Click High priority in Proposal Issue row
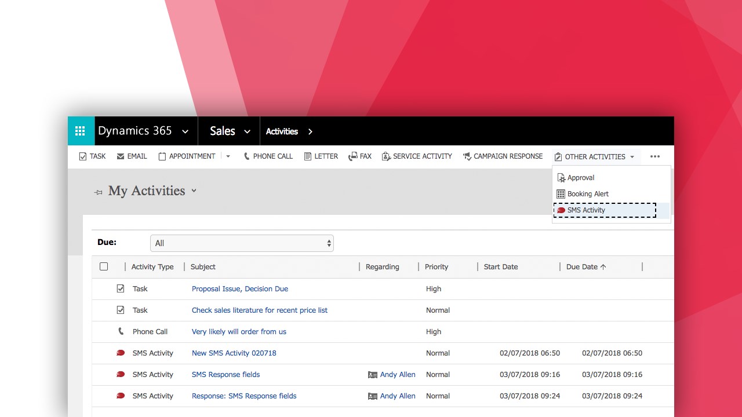The height and width of the screenshot is (417, 742). (434, 288)
